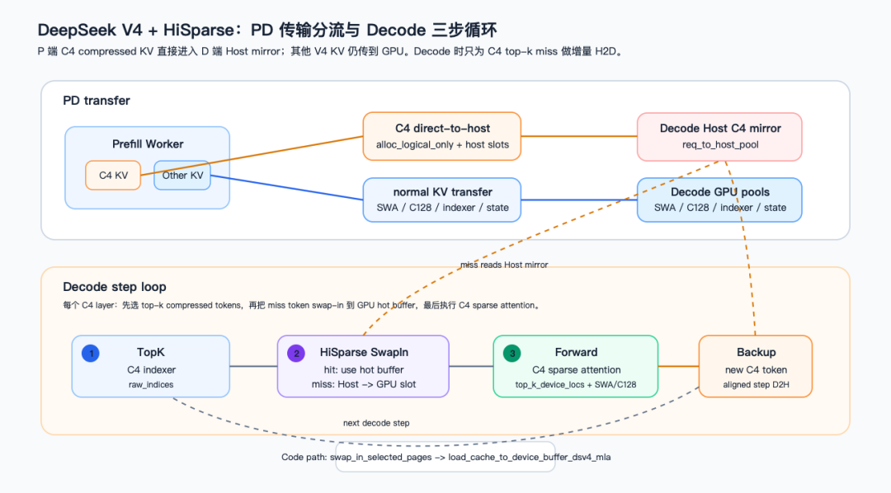The height and width of the screenshot is (493, 891).
Task: Click the "PD transfer" section heading
Action: (x=96, y=101)
